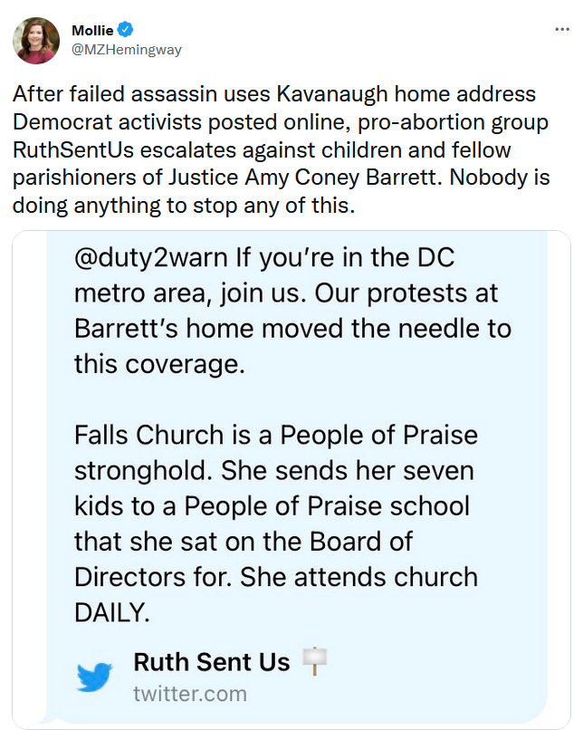Click 'Falls Church' in the embedded card
583x730 pixels.
tap(147, 435)
